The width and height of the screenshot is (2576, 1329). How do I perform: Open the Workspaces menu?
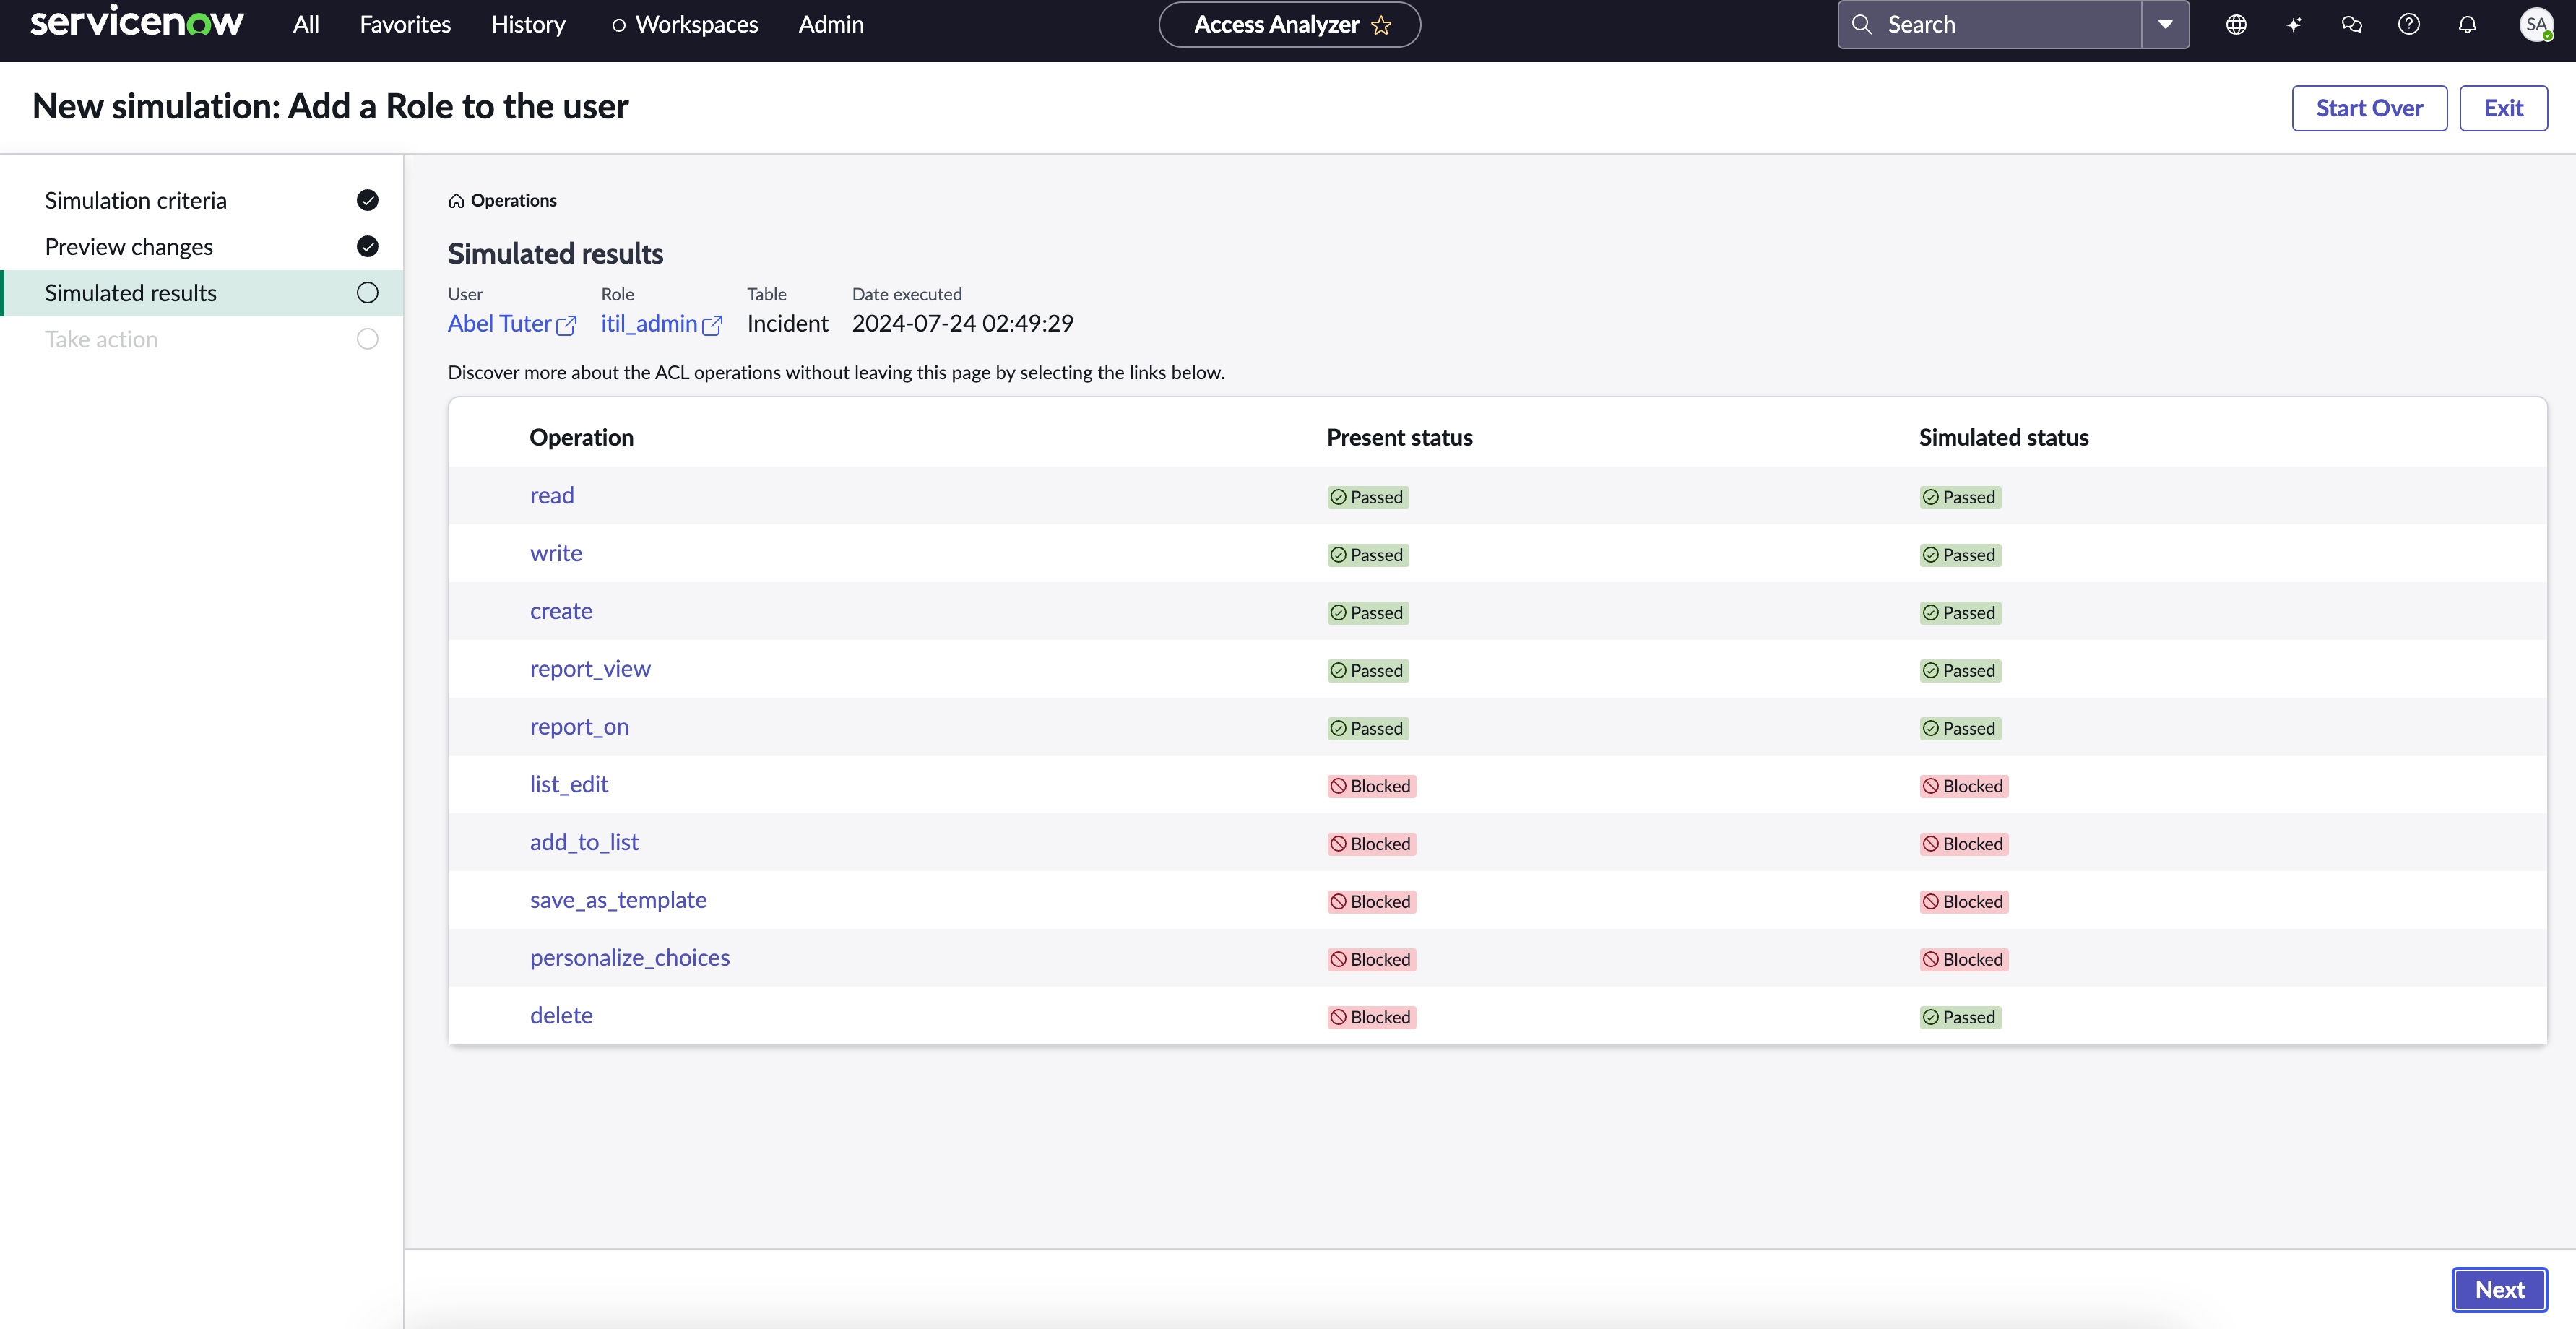685,25
